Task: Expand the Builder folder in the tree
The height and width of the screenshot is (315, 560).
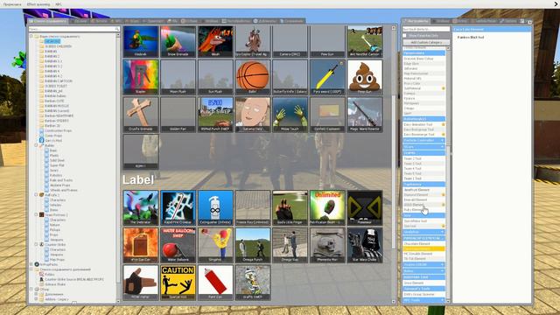Action: [36, 145]
